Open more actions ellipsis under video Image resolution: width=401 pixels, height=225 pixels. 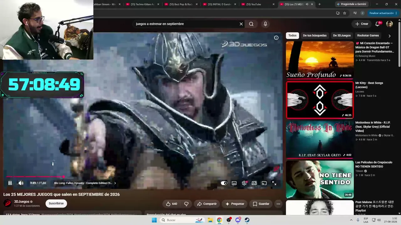coord(278,204)
